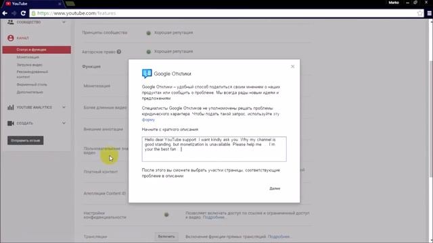Screen dimensions: 433x243
Task: Open the Chrome hamburger menu
Action: pyautogui.click(x=430, y=13)
